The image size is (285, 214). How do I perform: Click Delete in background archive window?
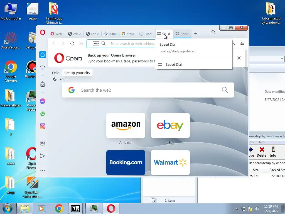262,152
